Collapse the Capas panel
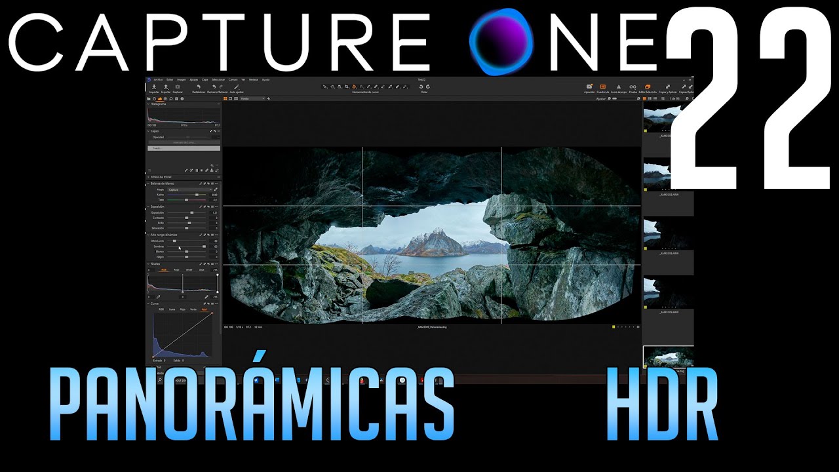The width and height of the screenshot is (839, 472). (x=148, y=131)
